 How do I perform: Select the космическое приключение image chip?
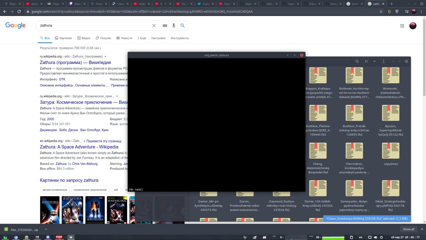90,190
